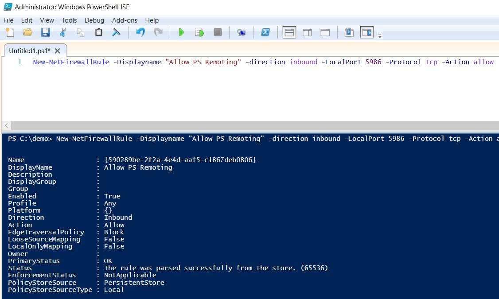Switch to Show Script Pane Right layout
This screenshot has height=299, width=499.
(307, 32)
